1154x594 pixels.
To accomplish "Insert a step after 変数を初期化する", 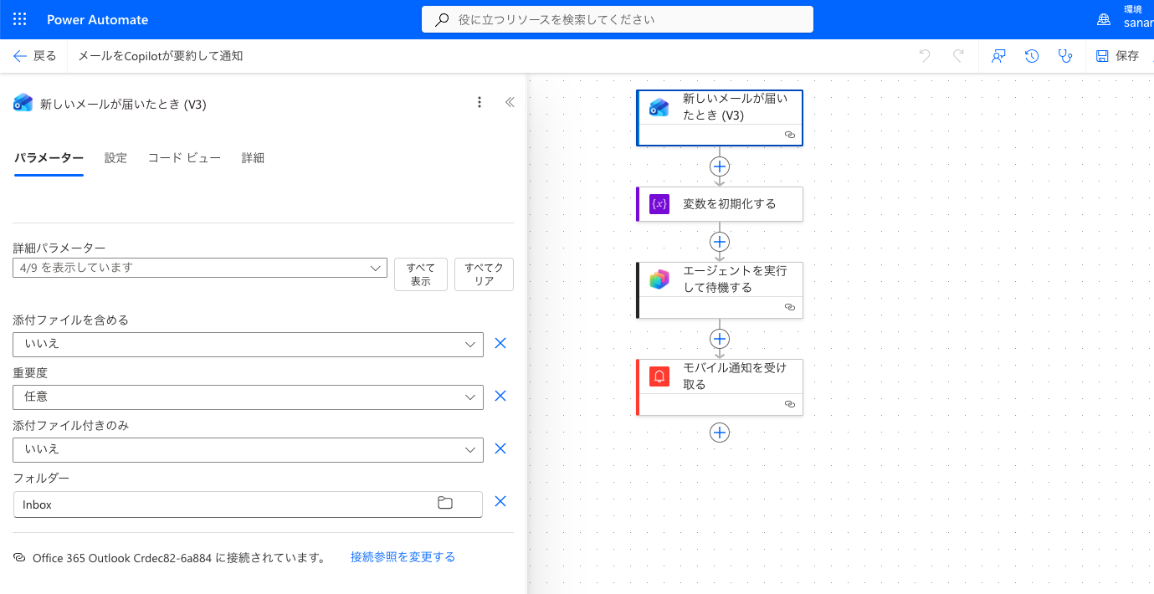I will [720, 242].
